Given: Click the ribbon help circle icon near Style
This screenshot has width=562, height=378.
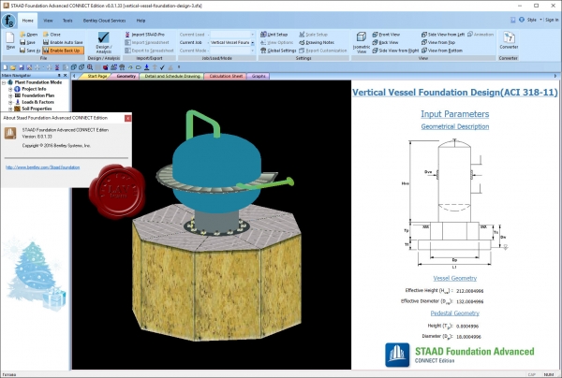Looking at the screenshot, I should click(522, 20).
